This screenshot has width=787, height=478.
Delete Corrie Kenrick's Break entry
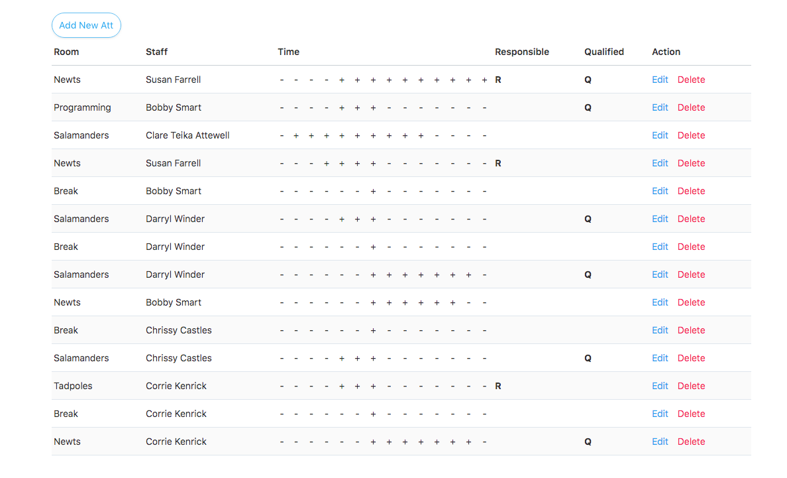tap(691, 414)
